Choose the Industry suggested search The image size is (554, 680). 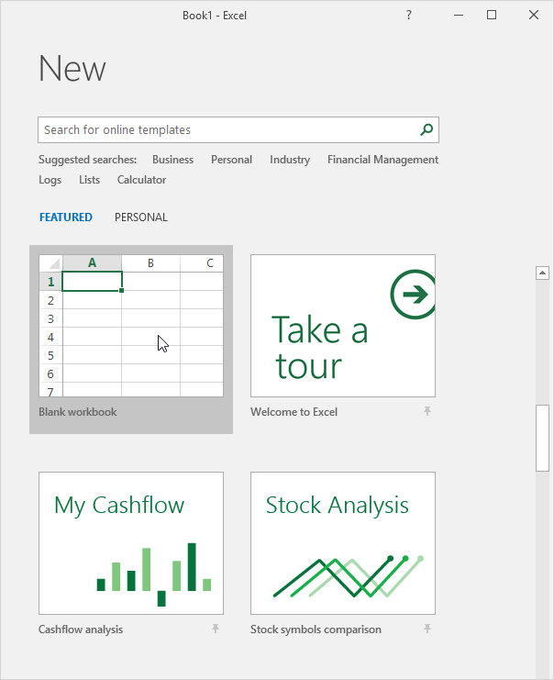[290, 160]
